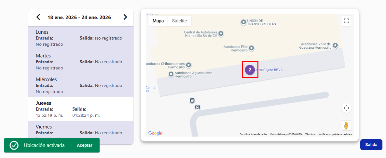The image size is (386, 158).
Task: Select the Martes attendance row
Action: coord(81,62)
